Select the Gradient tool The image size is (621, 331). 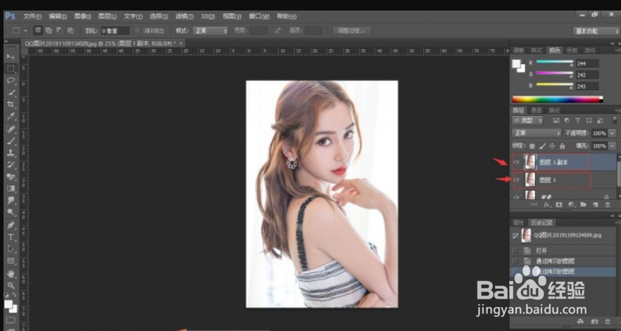coord(11,188)
